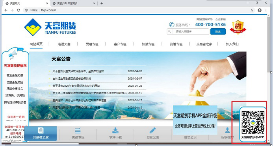Click the 天富期货手机APP QR code
The image size is (273, 146).
tap(253, 122)
